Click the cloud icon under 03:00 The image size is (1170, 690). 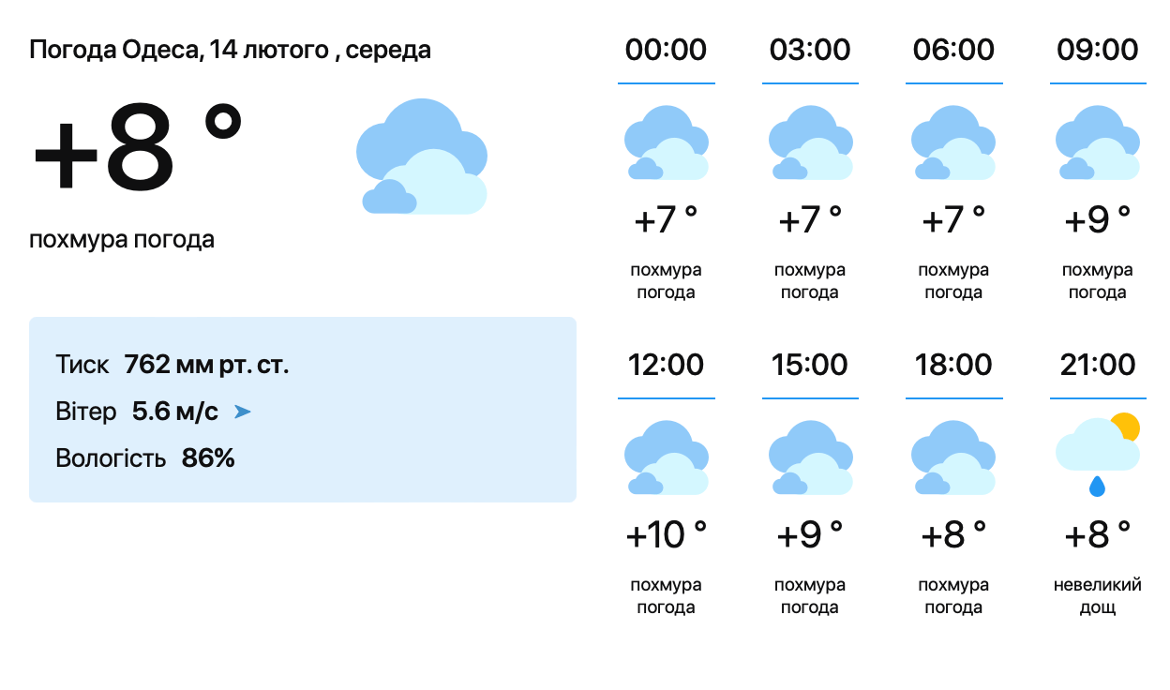point(810,142)
